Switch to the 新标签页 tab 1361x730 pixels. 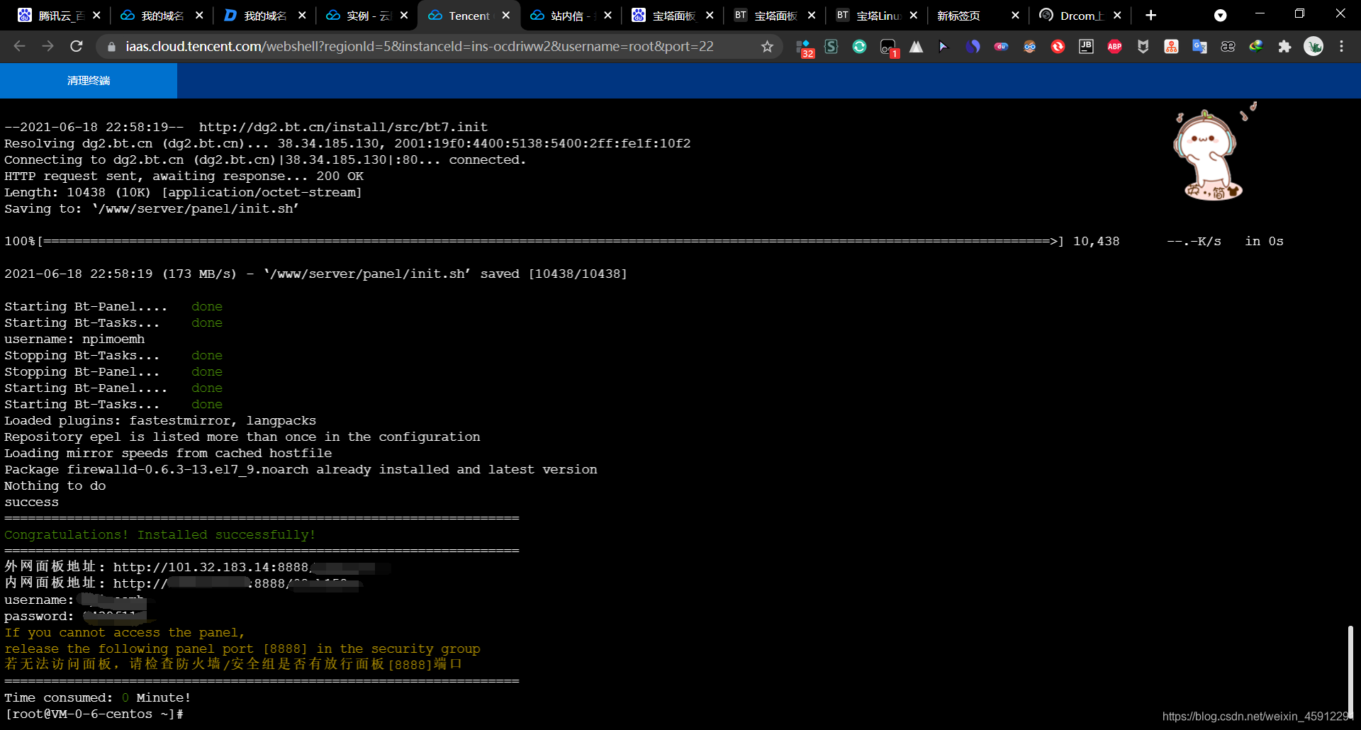[978, 16]
